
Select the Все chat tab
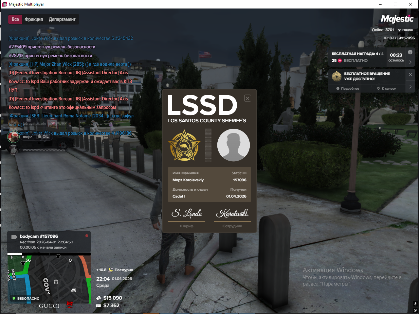click(15, 19)
